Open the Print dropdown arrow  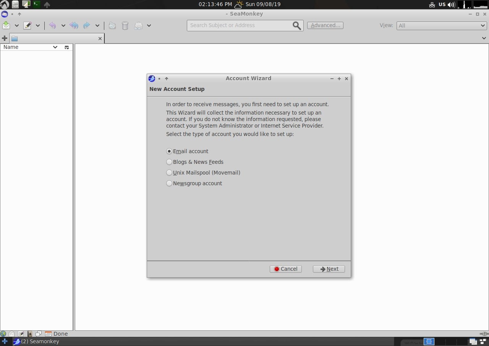[149, 26]
